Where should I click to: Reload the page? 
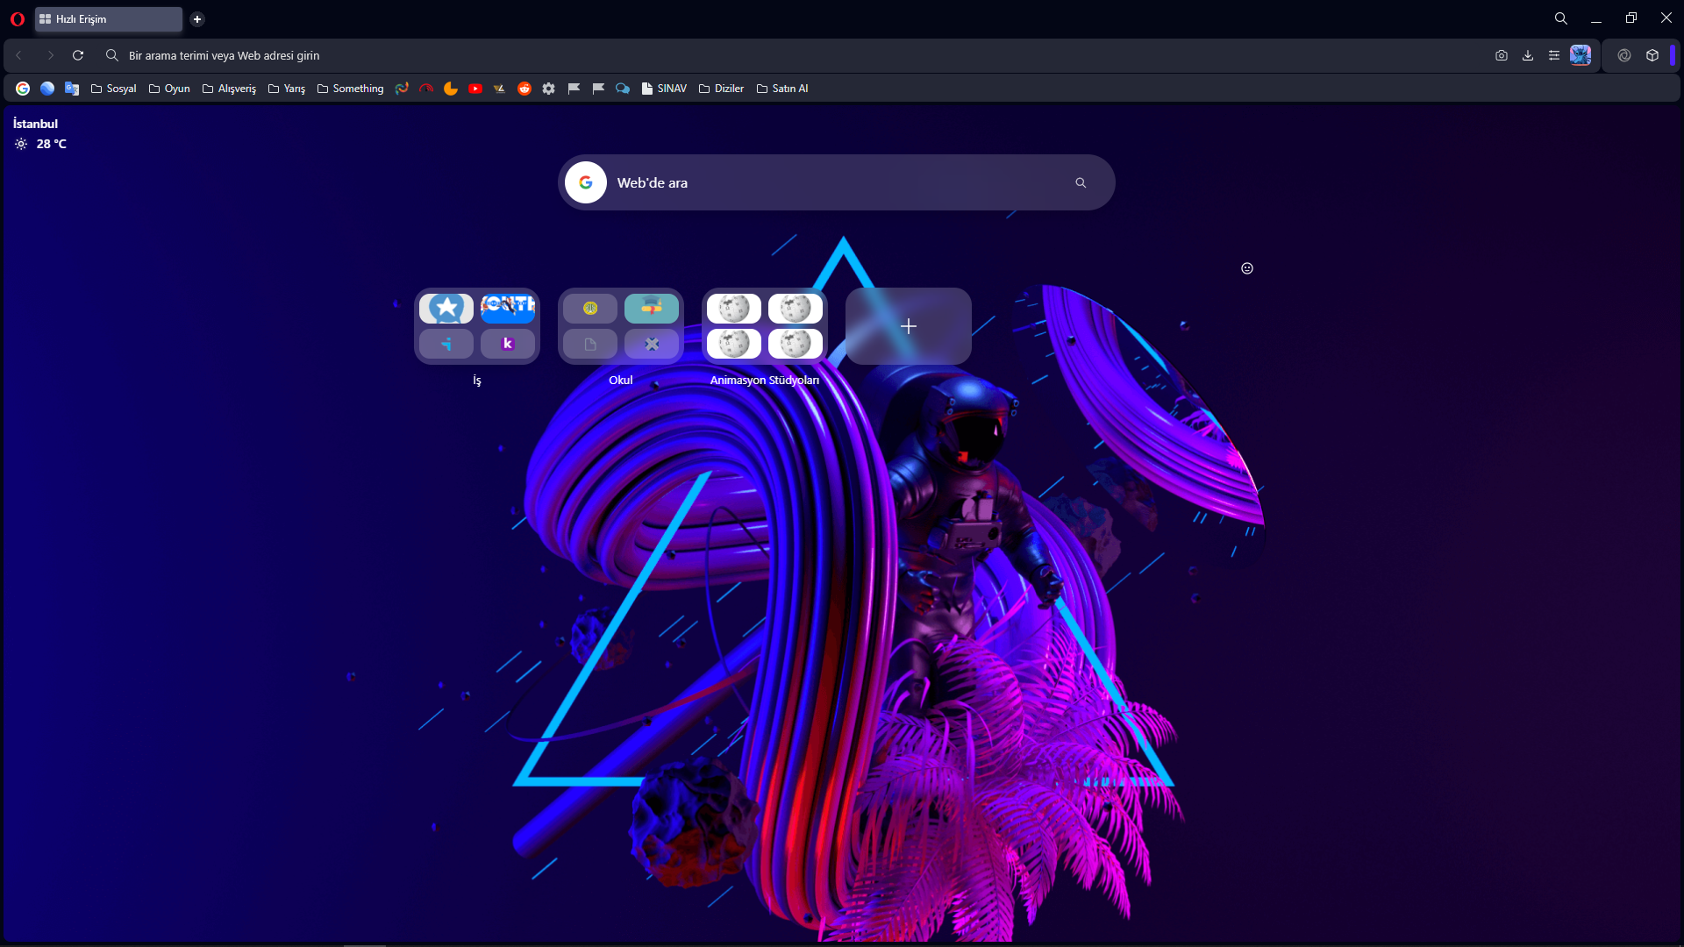tap(78, 55)
